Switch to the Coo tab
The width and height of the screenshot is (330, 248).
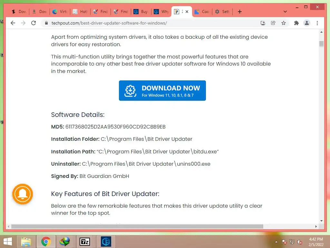click(202, 12)
